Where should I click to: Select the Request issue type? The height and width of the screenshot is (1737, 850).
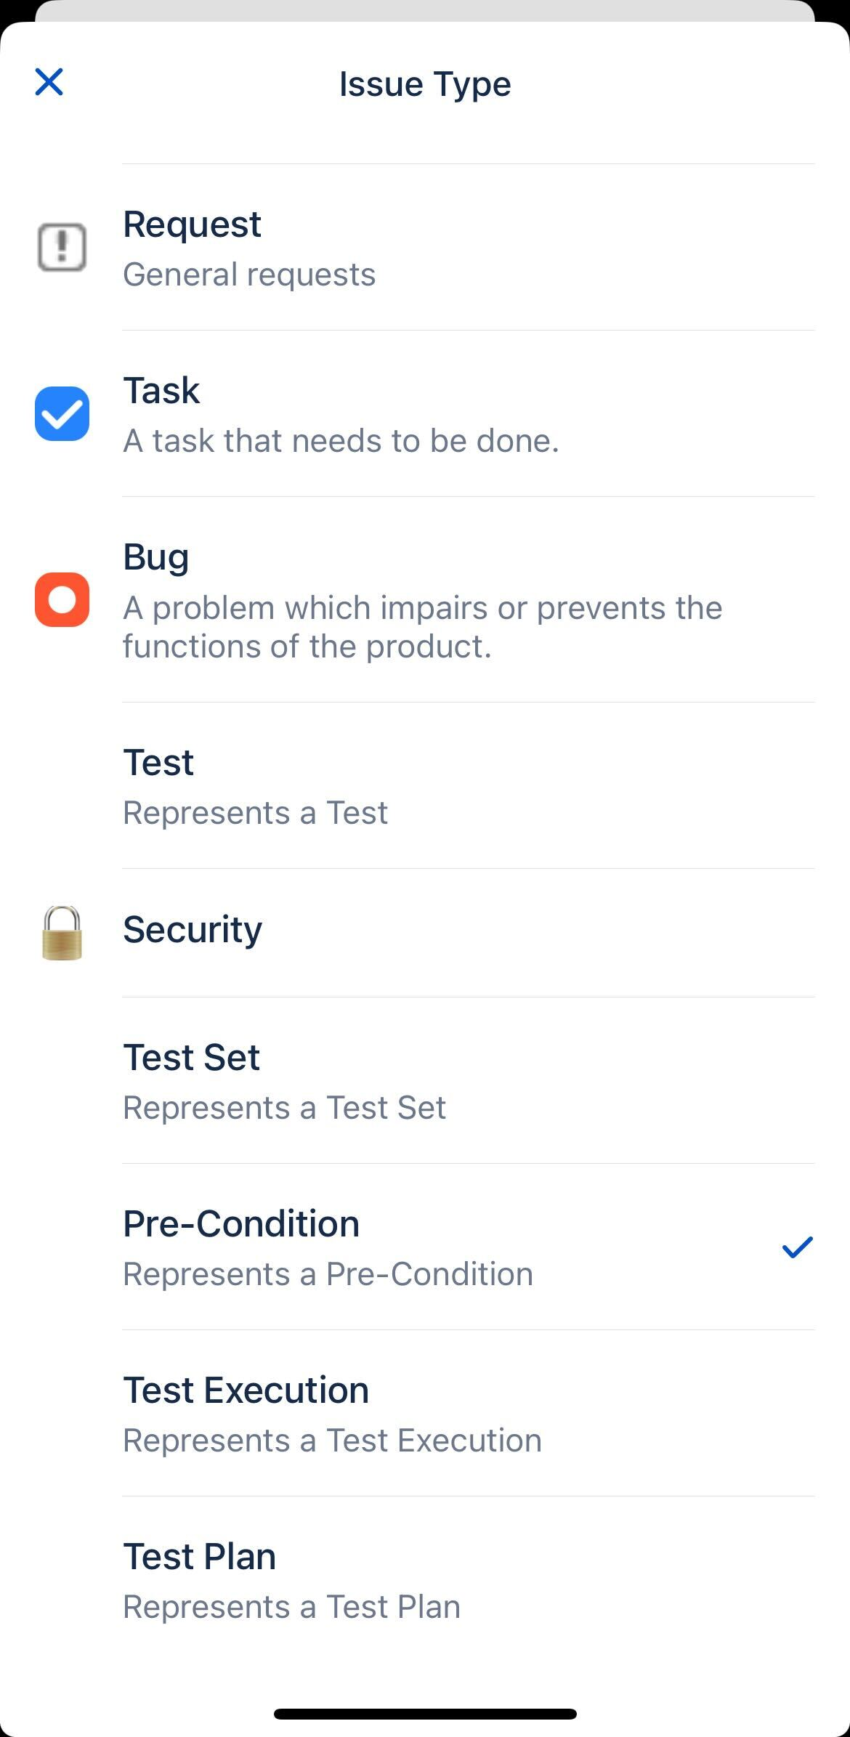(x=424, y=247)
